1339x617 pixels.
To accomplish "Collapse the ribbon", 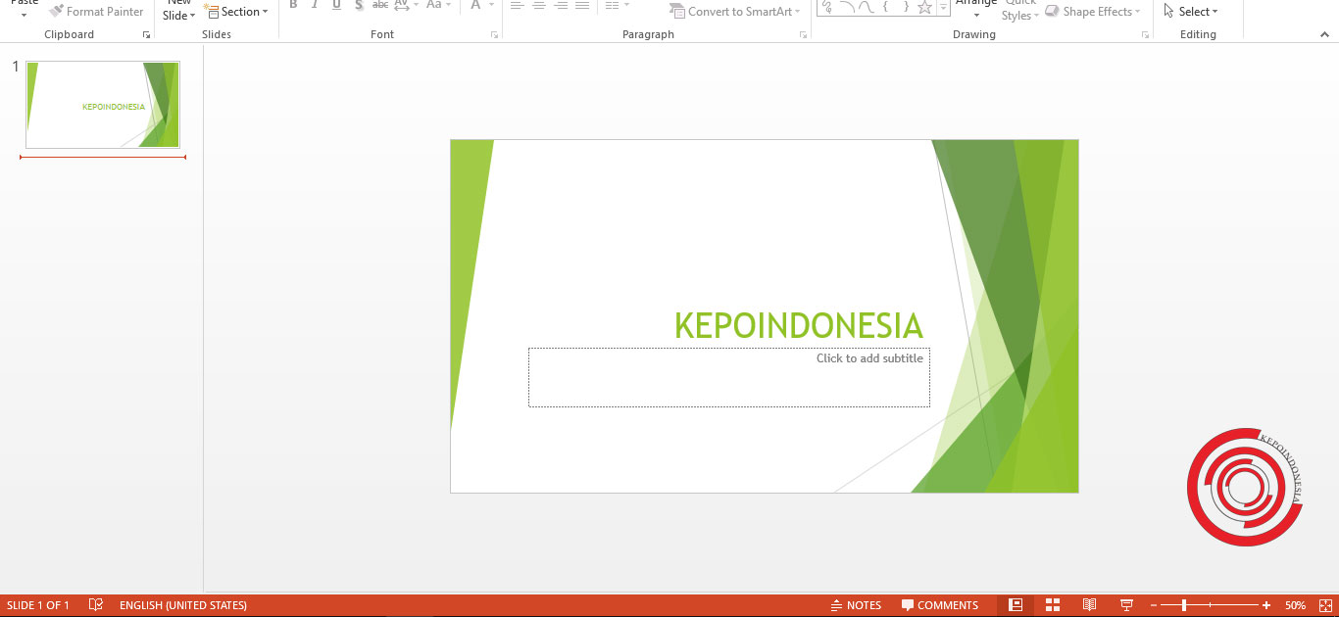I will pos(1325,35).
